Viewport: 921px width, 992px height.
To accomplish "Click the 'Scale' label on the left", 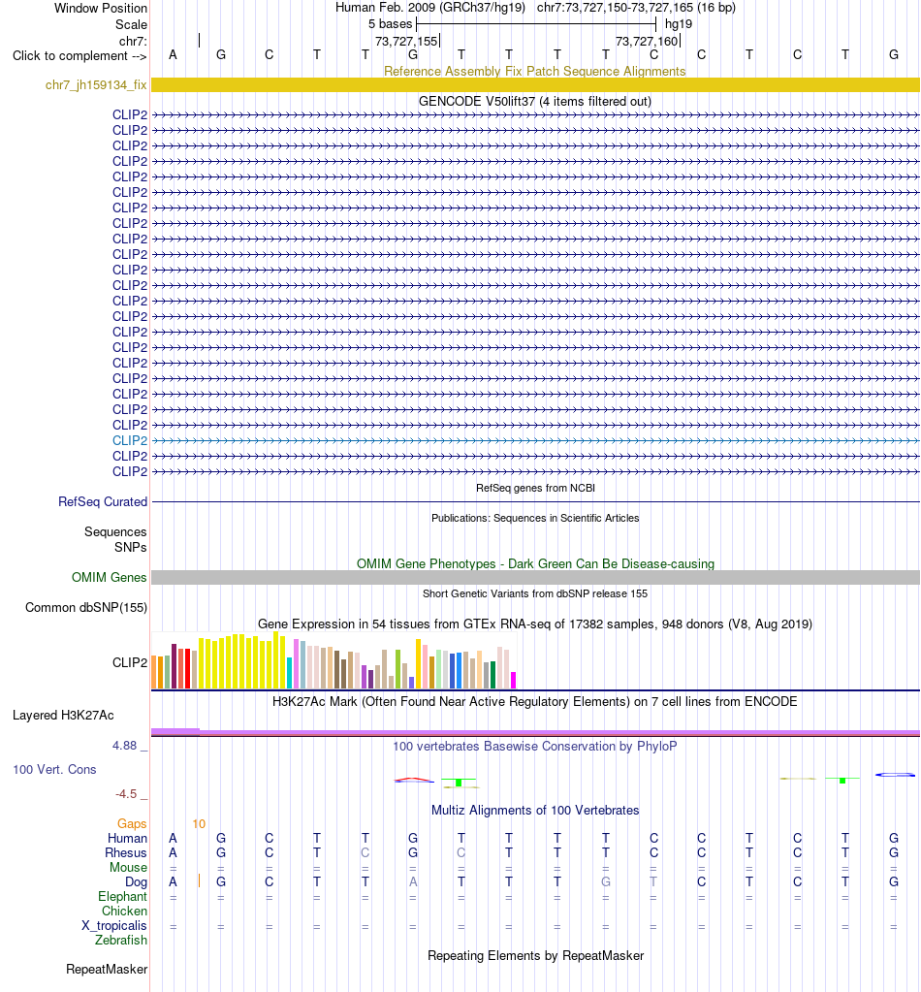I will pyautogui.click(x=131, y=24).
